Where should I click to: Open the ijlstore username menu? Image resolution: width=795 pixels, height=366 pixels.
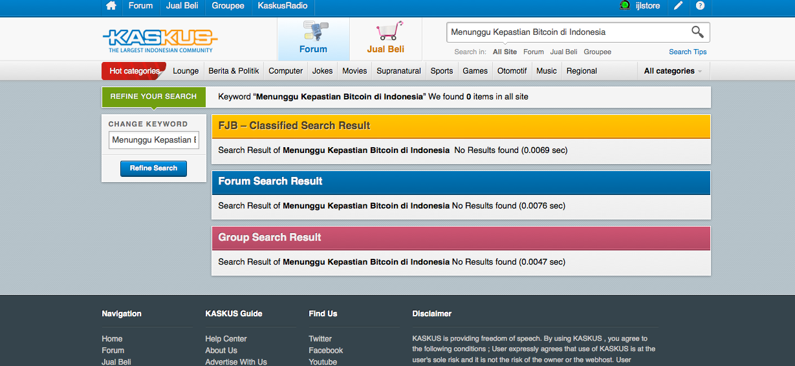pyautogui.click(x=648, y=6)
